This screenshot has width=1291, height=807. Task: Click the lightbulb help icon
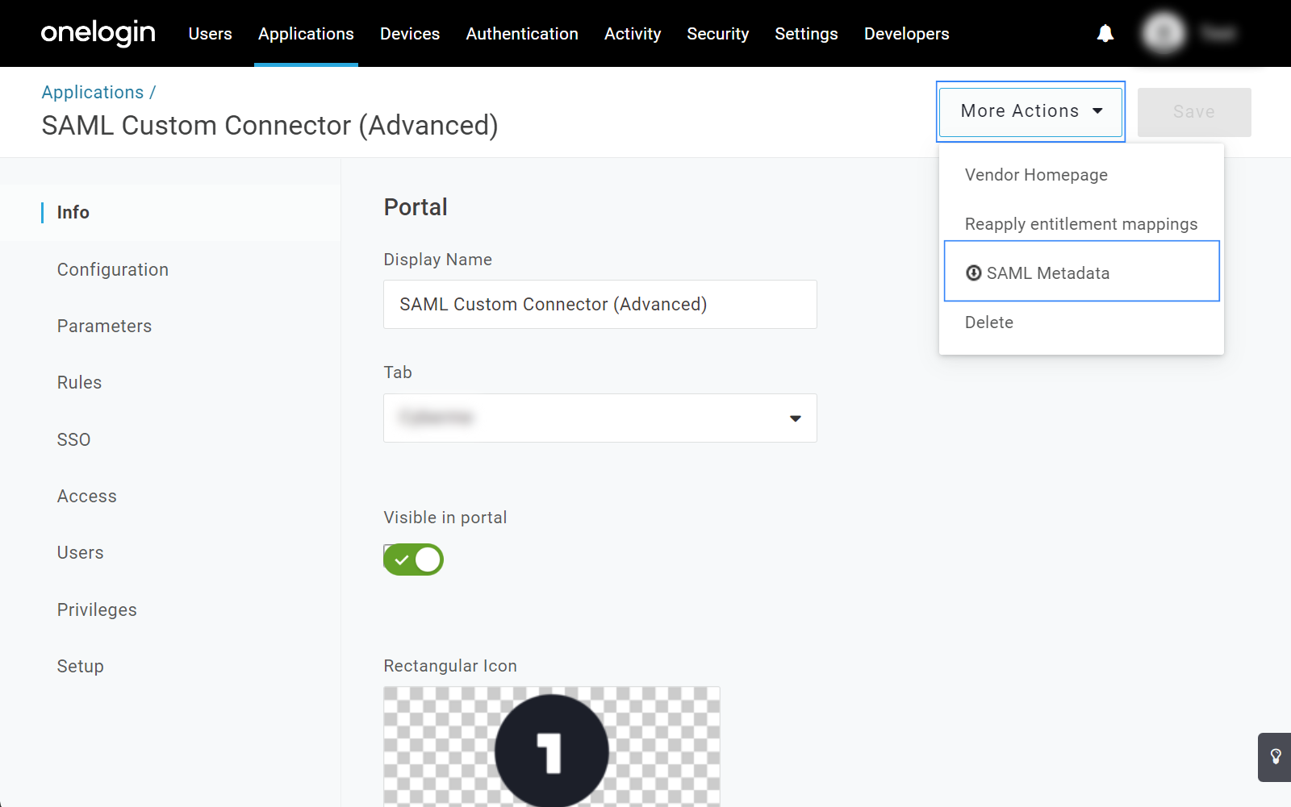[x=1275, y=756]
